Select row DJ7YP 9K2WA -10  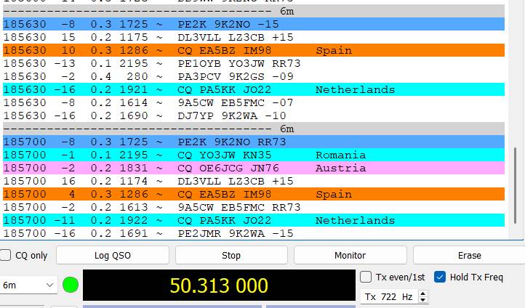[254, 115]
